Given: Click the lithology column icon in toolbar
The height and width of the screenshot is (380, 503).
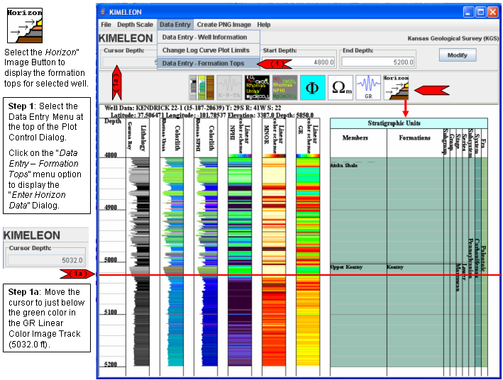Looking at the screenshot, I should coord(200,88).
